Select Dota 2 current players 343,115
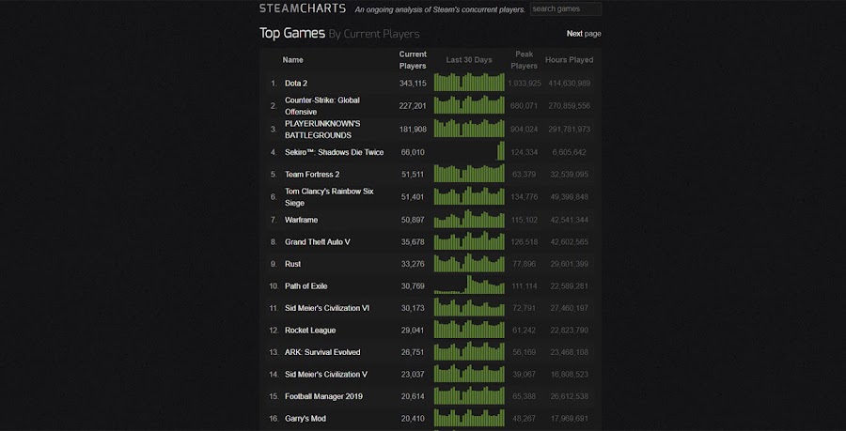 click(x=413, y=84)
